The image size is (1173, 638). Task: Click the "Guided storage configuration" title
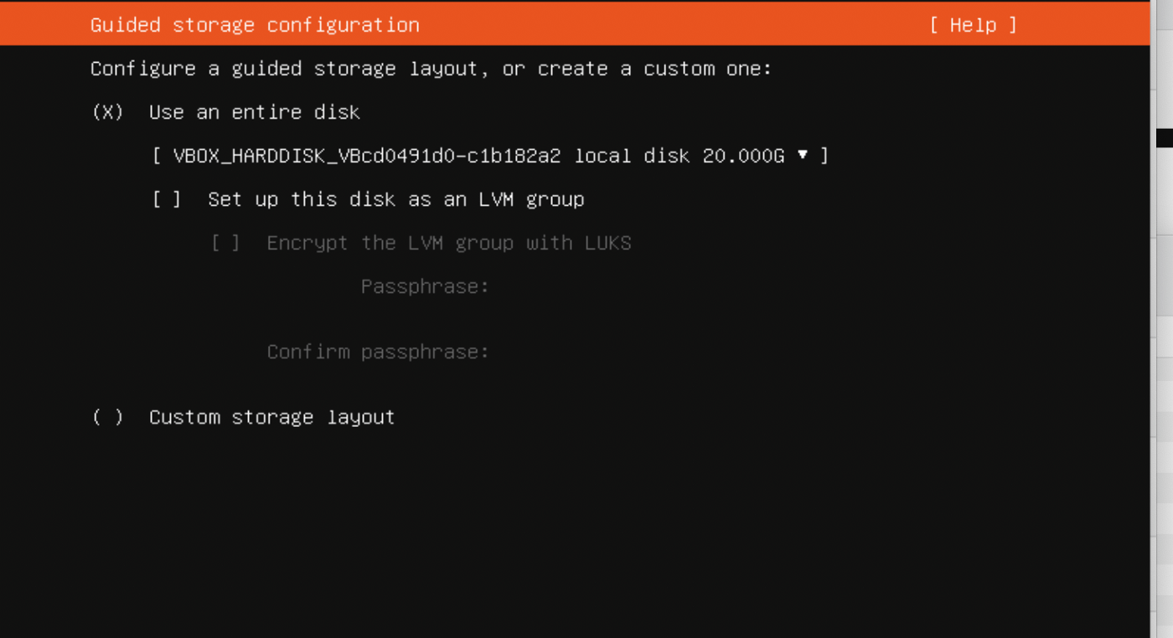(x=255, y=25)
